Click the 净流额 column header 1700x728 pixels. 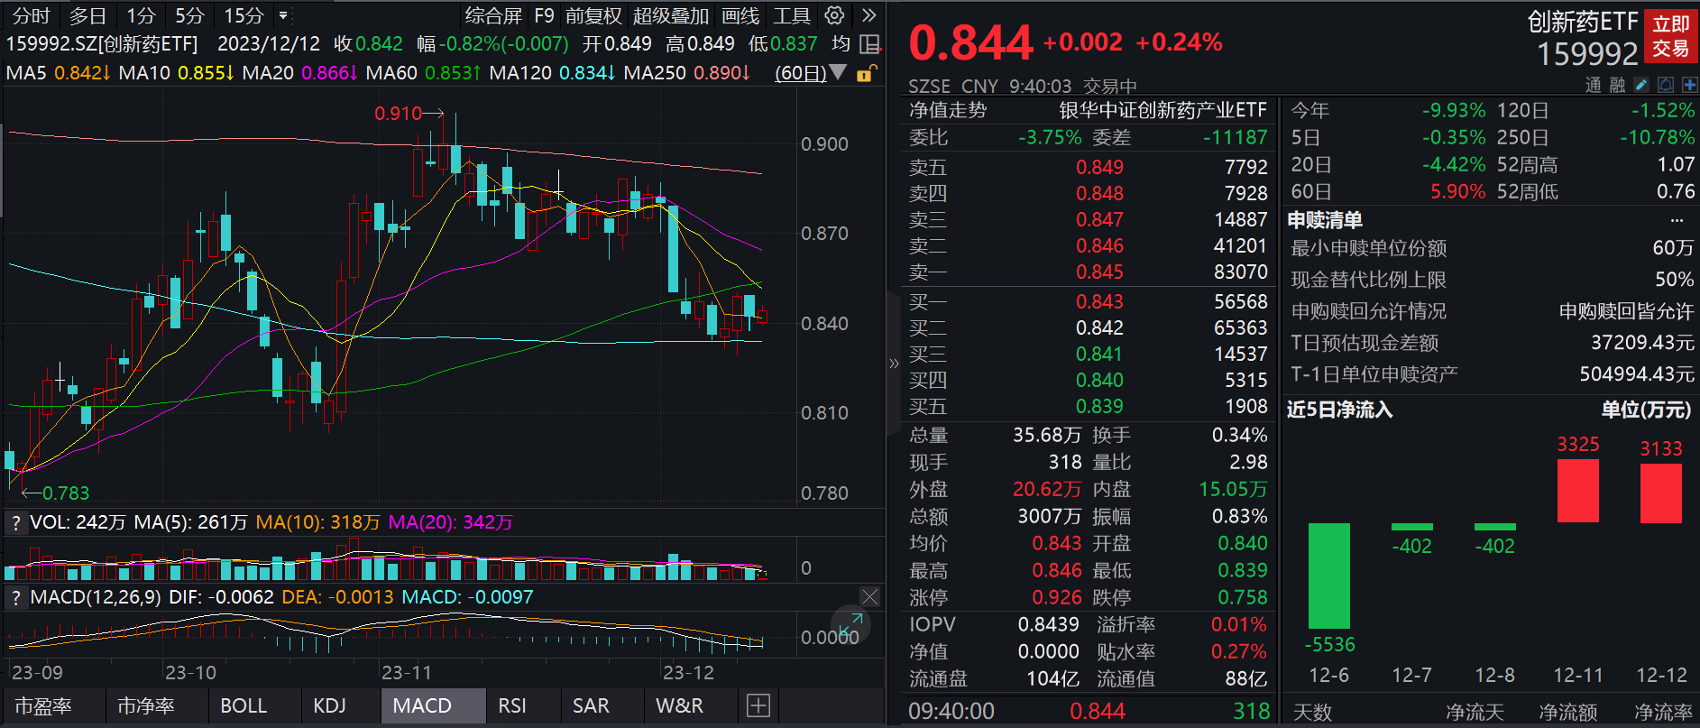click(1568, 712)
